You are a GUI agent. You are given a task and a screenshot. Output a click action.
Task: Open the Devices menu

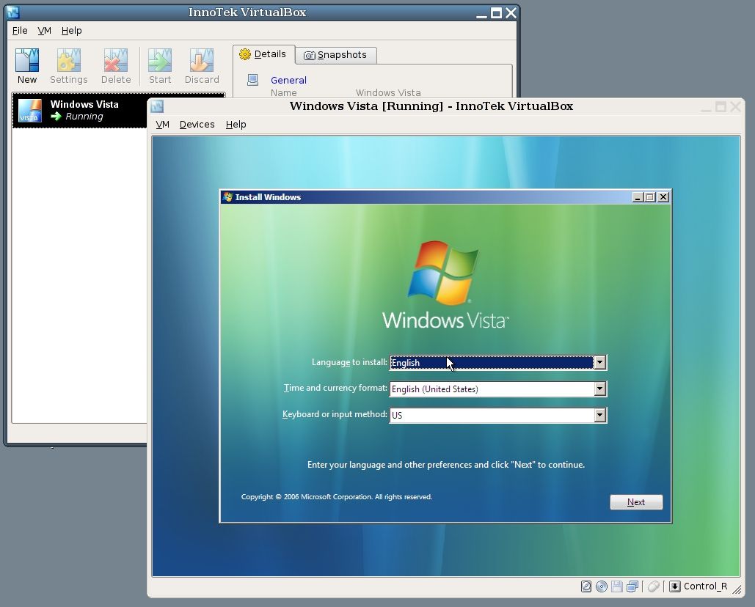click(197, 124)
